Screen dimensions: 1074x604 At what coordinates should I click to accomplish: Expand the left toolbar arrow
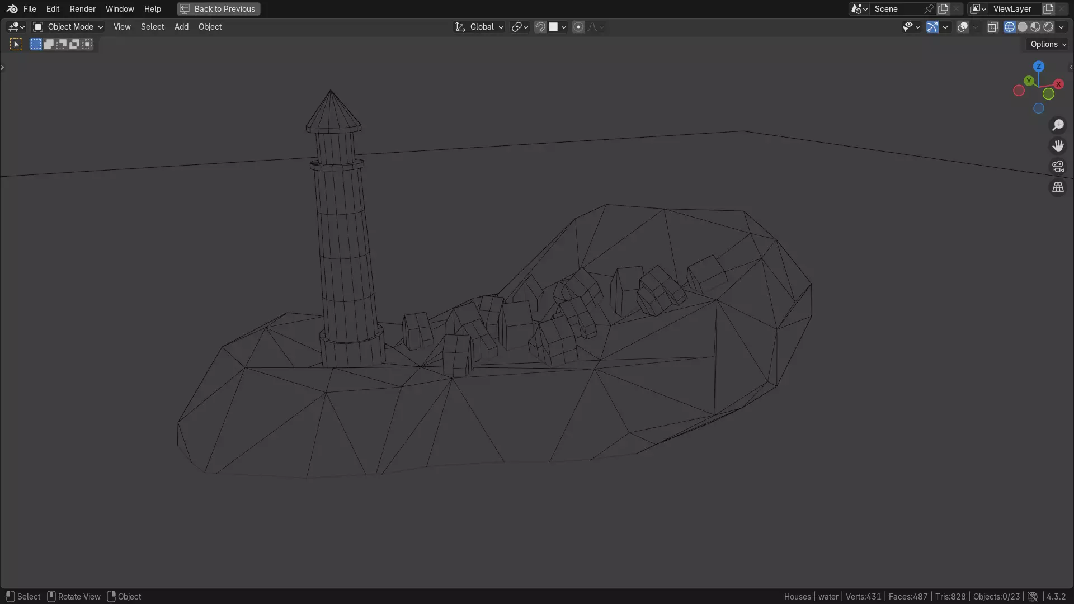coord(3,68)
